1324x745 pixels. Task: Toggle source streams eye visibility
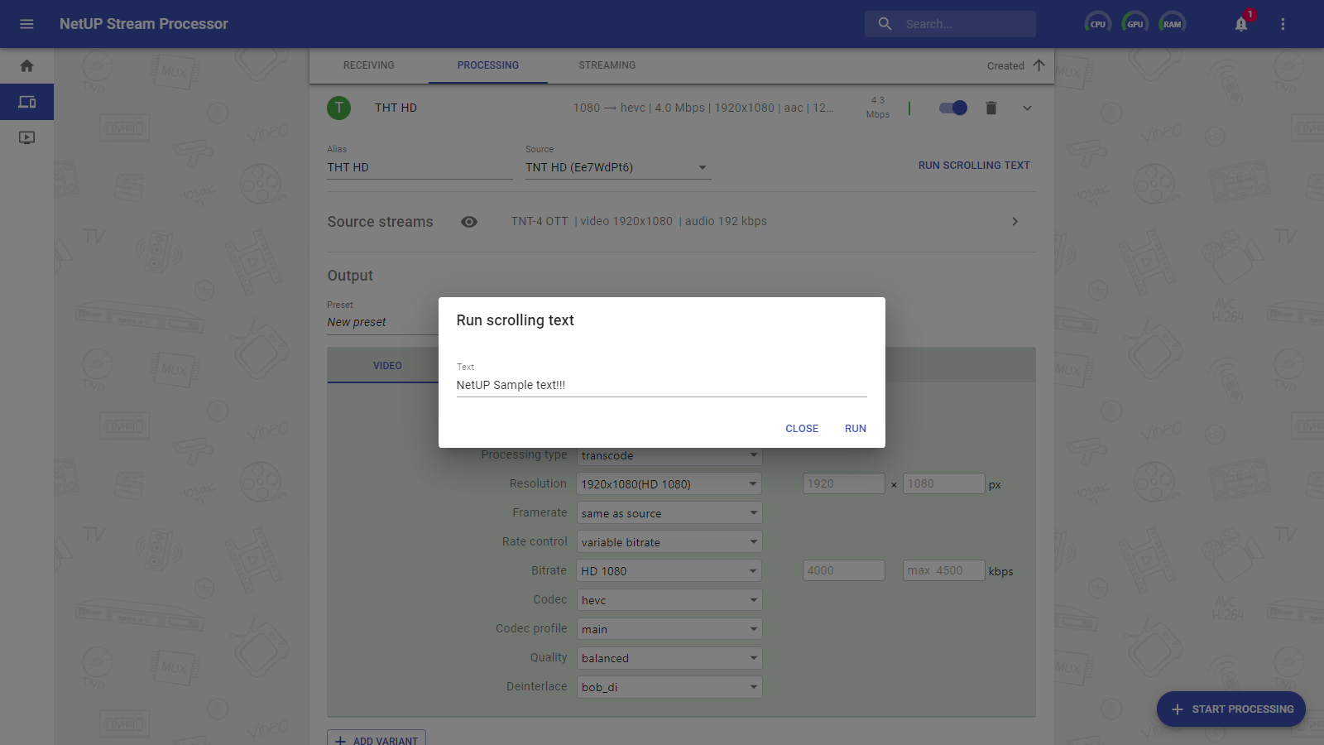click(469, 222)
